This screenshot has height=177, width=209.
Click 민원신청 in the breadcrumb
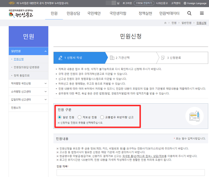202,23
